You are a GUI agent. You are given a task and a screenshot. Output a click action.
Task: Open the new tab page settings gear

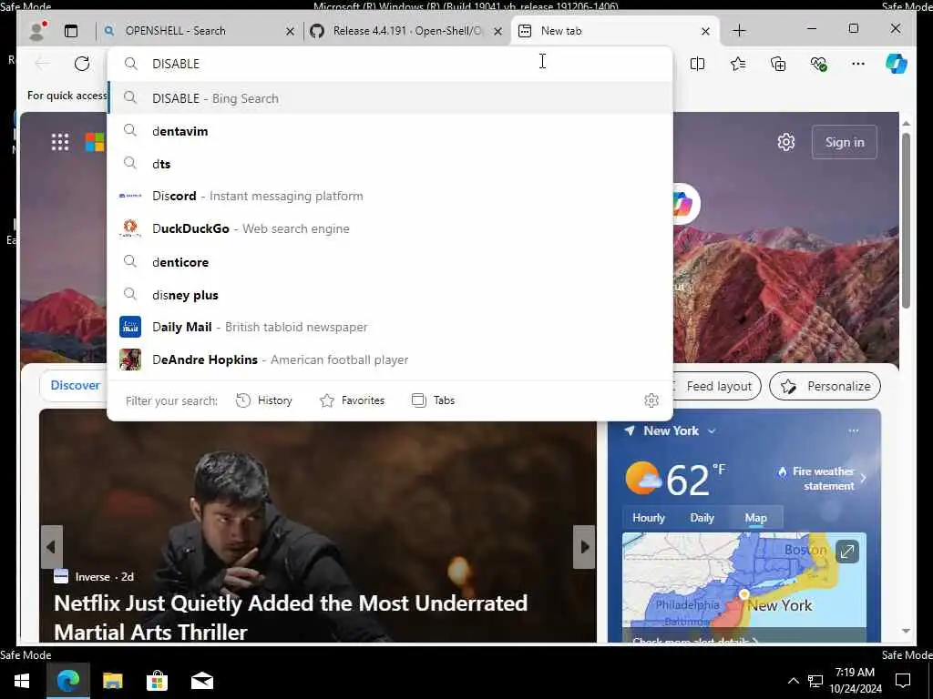(x=786, y=142)
